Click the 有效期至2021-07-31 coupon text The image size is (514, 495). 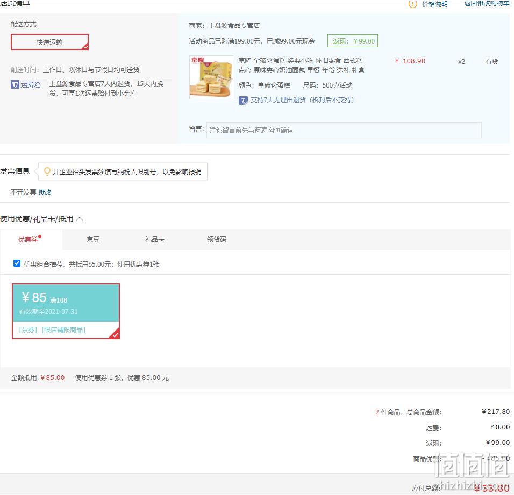click(48, 312)
